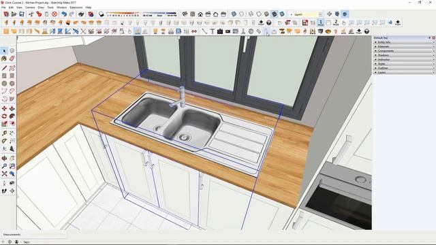This screenshot has height=245, width=436.
Task: Click the Cut scissors icon
Action: [x=31, y=14]
